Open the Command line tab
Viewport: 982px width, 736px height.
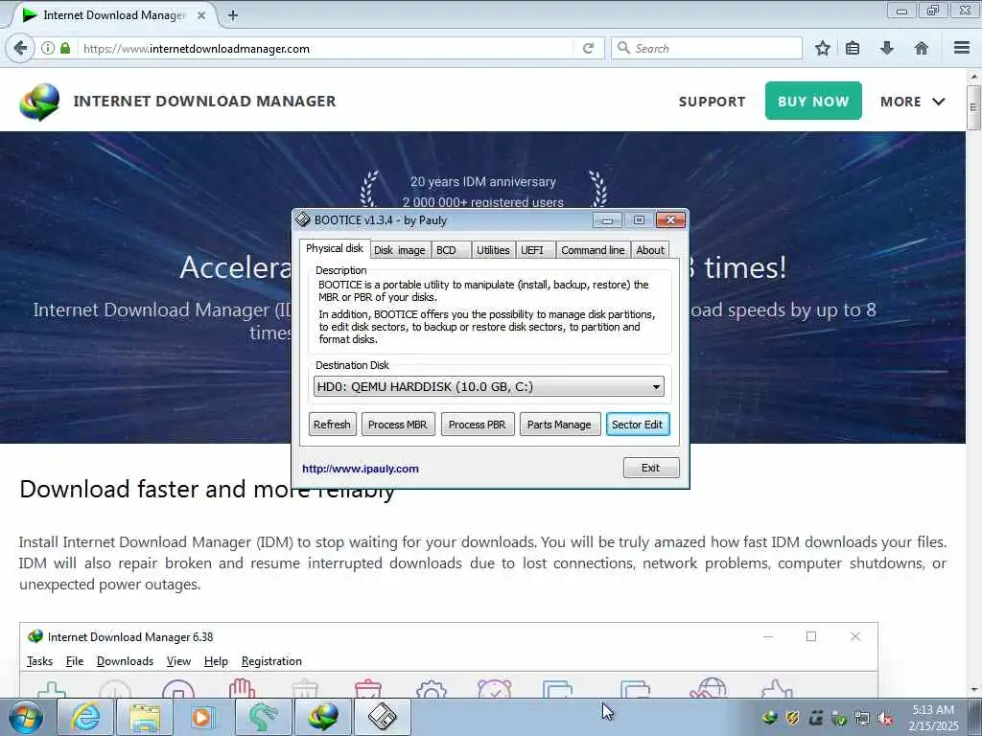(593, 250)
